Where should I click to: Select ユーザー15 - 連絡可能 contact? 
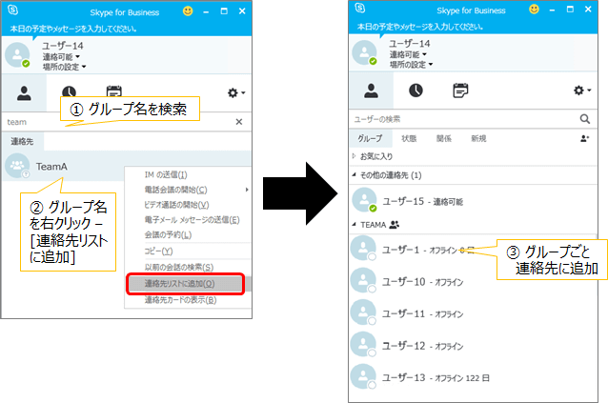(x=473, y=201)
